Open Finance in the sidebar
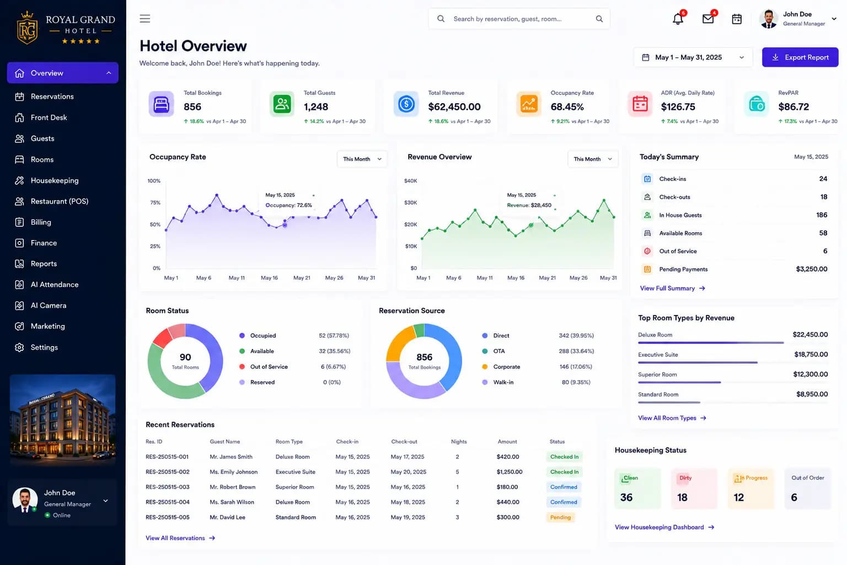The image size is (847, 565). point(63,243)
